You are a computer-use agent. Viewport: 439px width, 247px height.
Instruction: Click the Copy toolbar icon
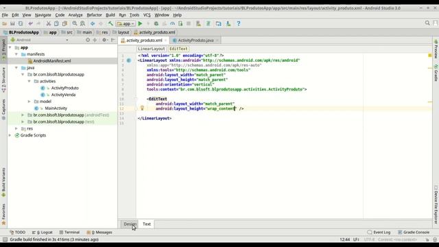click(x=56, y=24)
